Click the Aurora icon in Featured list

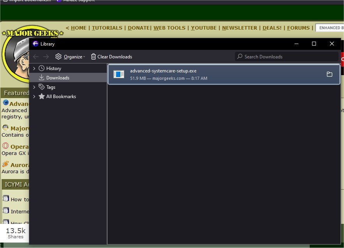5,164
